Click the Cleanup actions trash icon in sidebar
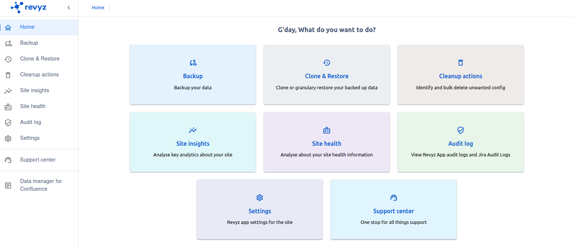Viewport: 574px width, 249px height. coord(8,75)
